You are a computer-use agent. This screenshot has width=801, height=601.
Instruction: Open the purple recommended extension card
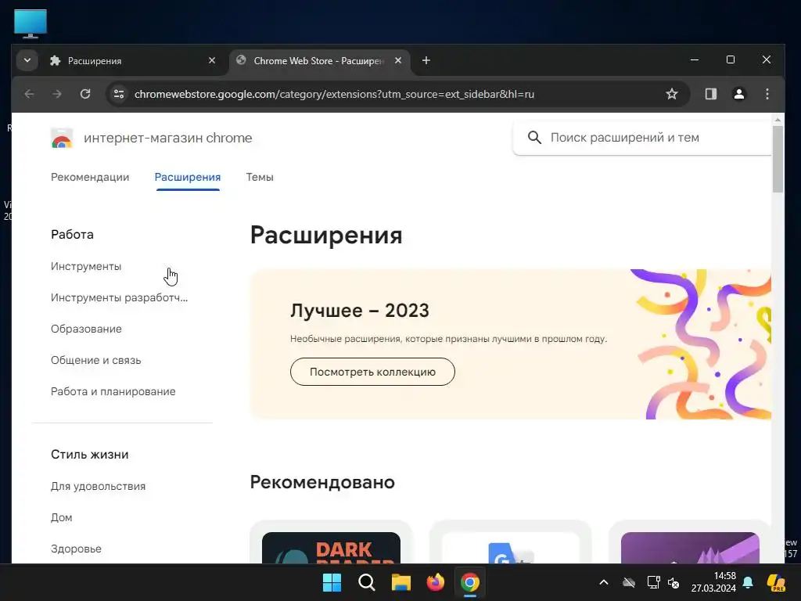pos(690,542)
